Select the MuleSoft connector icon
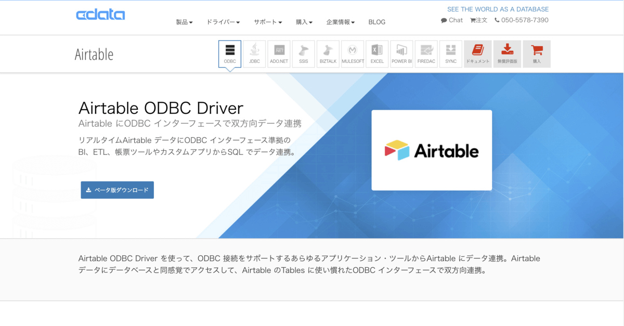The image size is (624, 326). [x=353, y=54]
